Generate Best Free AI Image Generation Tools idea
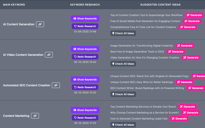Image resolution: width=205 pixels, height=128 pixels. point(176,51)
